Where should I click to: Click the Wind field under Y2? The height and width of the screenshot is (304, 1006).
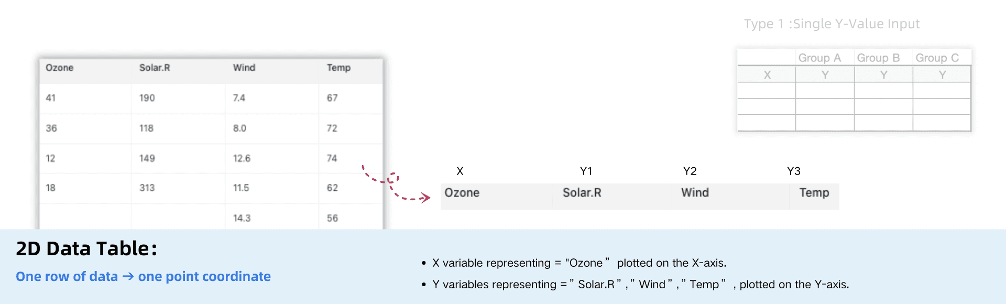[x=730, y=197]
